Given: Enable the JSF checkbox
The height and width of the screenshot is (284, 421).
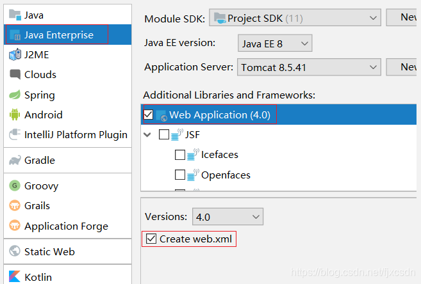Looking at the screenshot, I should pyautogui.click(x=164, y=134).
